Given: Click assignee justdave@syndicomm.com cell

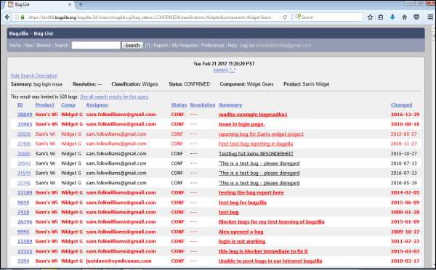Looking at the screenshot, I should [x=118, y=261].
